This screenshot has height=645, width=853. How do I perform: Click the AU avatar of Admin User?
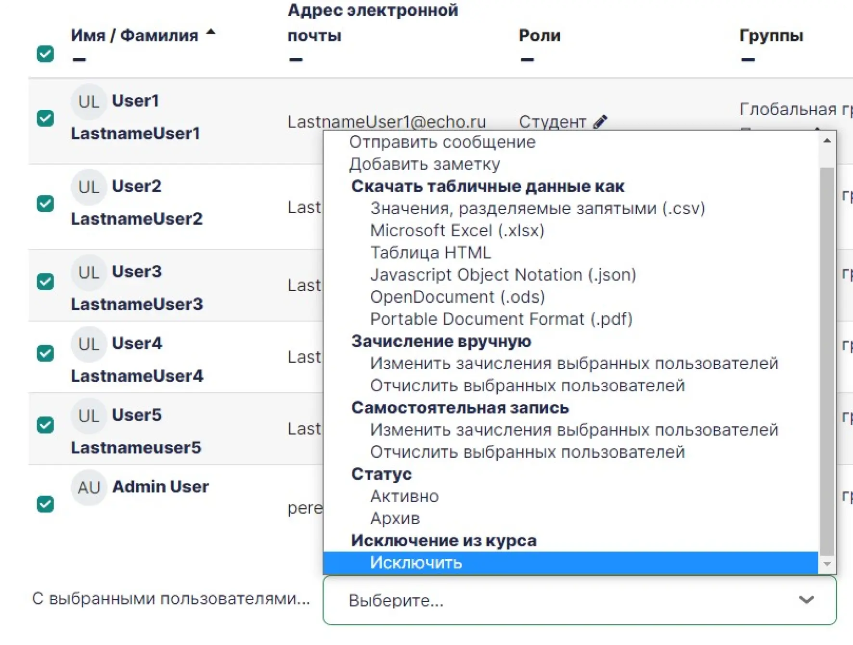pos(89,488)
